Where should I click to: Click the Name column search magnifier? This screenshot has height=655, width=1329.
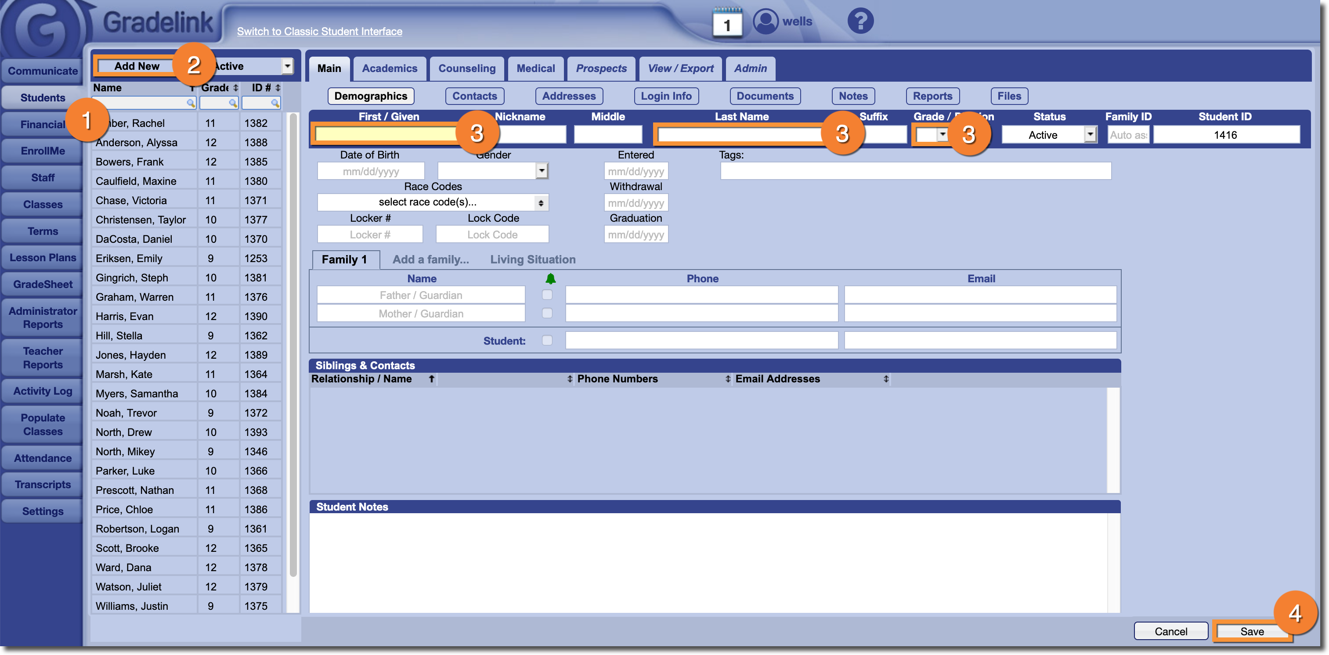point(190,103)
